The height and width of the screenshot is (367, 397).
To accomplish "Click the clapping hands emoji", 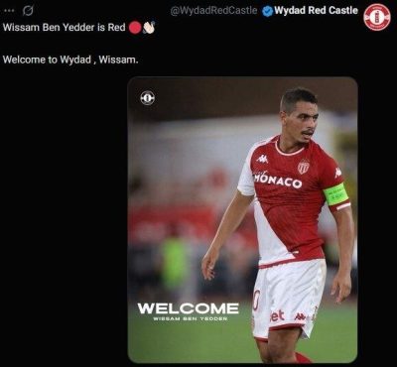I will pos(149,28).
